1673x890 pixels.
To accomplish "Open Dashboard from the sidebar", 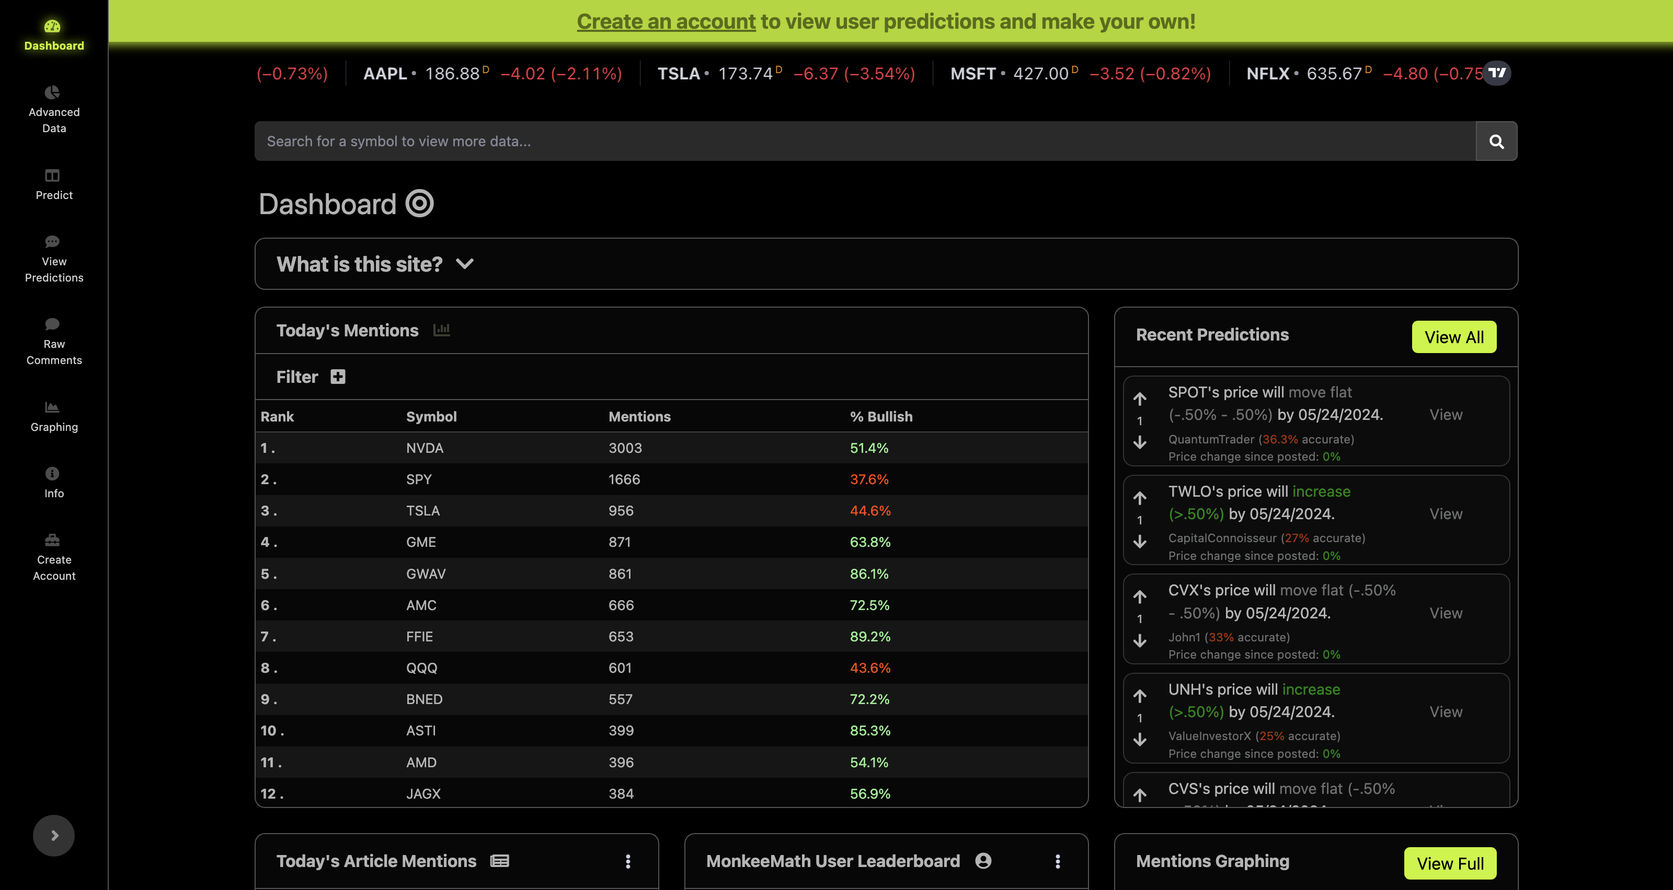I will click(x=54, y=35).
